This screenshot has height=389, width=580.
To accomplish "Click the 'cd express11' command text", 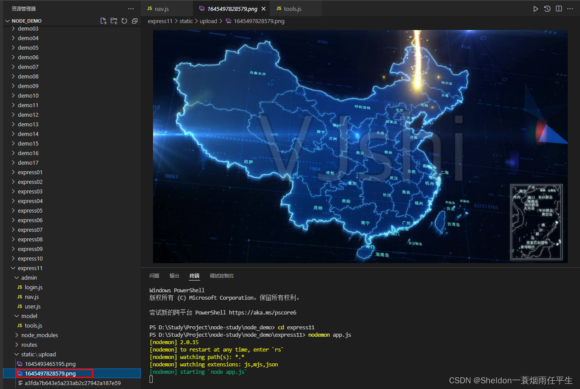I will point(296,327).
